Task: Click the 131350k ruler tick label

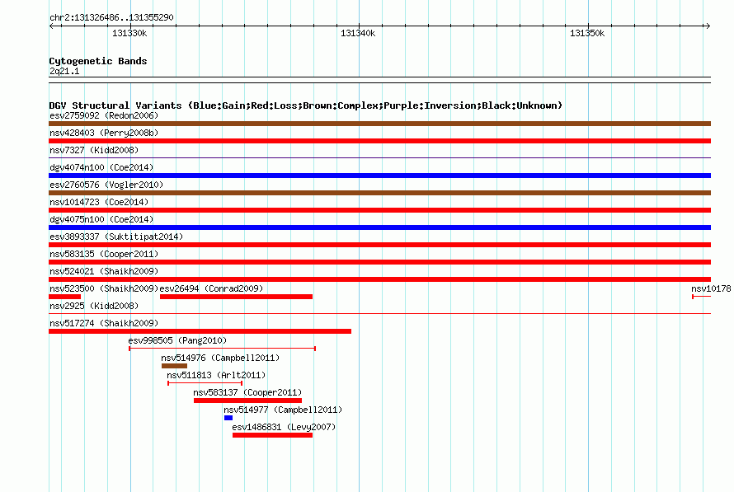Action: pyautogui.click(x=587, y=33)
